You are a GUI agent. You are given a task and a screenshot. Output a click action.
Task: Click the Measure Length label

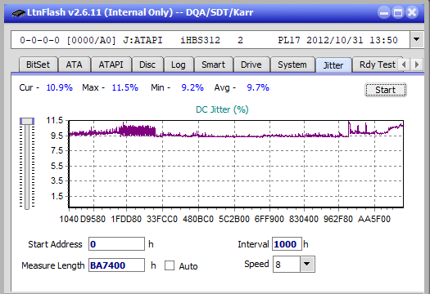point(53,265)
